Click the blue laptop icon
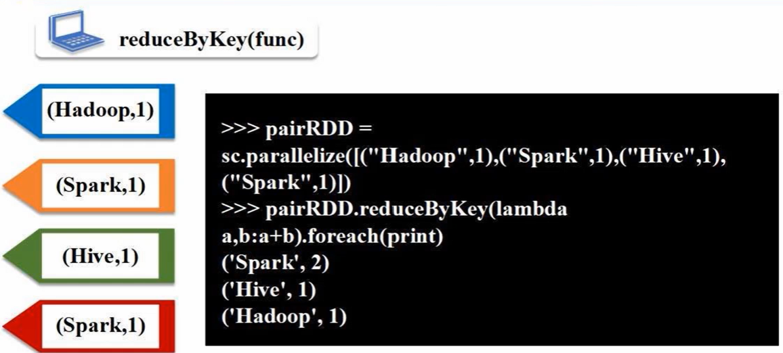Viewport: 783px width, 353px height. [75, 33]
